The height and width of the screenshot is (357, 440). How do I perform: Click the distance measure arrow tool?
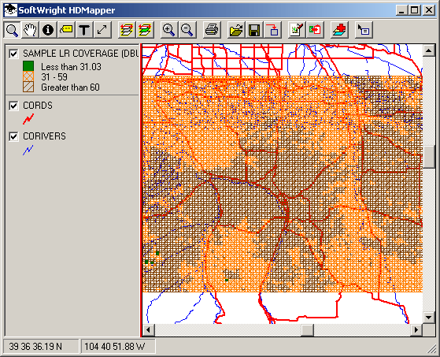(x=102, y=30)
